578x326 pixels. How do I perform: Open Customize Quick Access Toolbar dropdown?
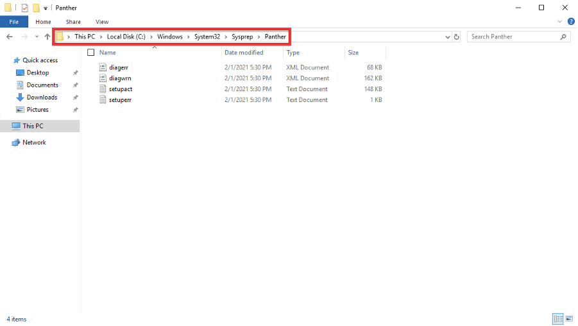tap(46, 8)
